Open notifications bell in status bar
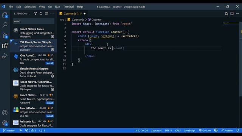Screen dimensions: 242x136 click(238, 130)
